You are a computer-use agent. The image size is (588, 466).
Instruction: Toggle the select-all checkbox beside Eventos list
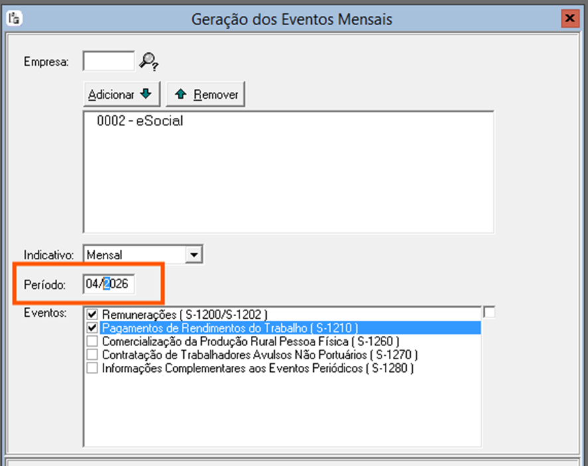click(x=490, y=312)
